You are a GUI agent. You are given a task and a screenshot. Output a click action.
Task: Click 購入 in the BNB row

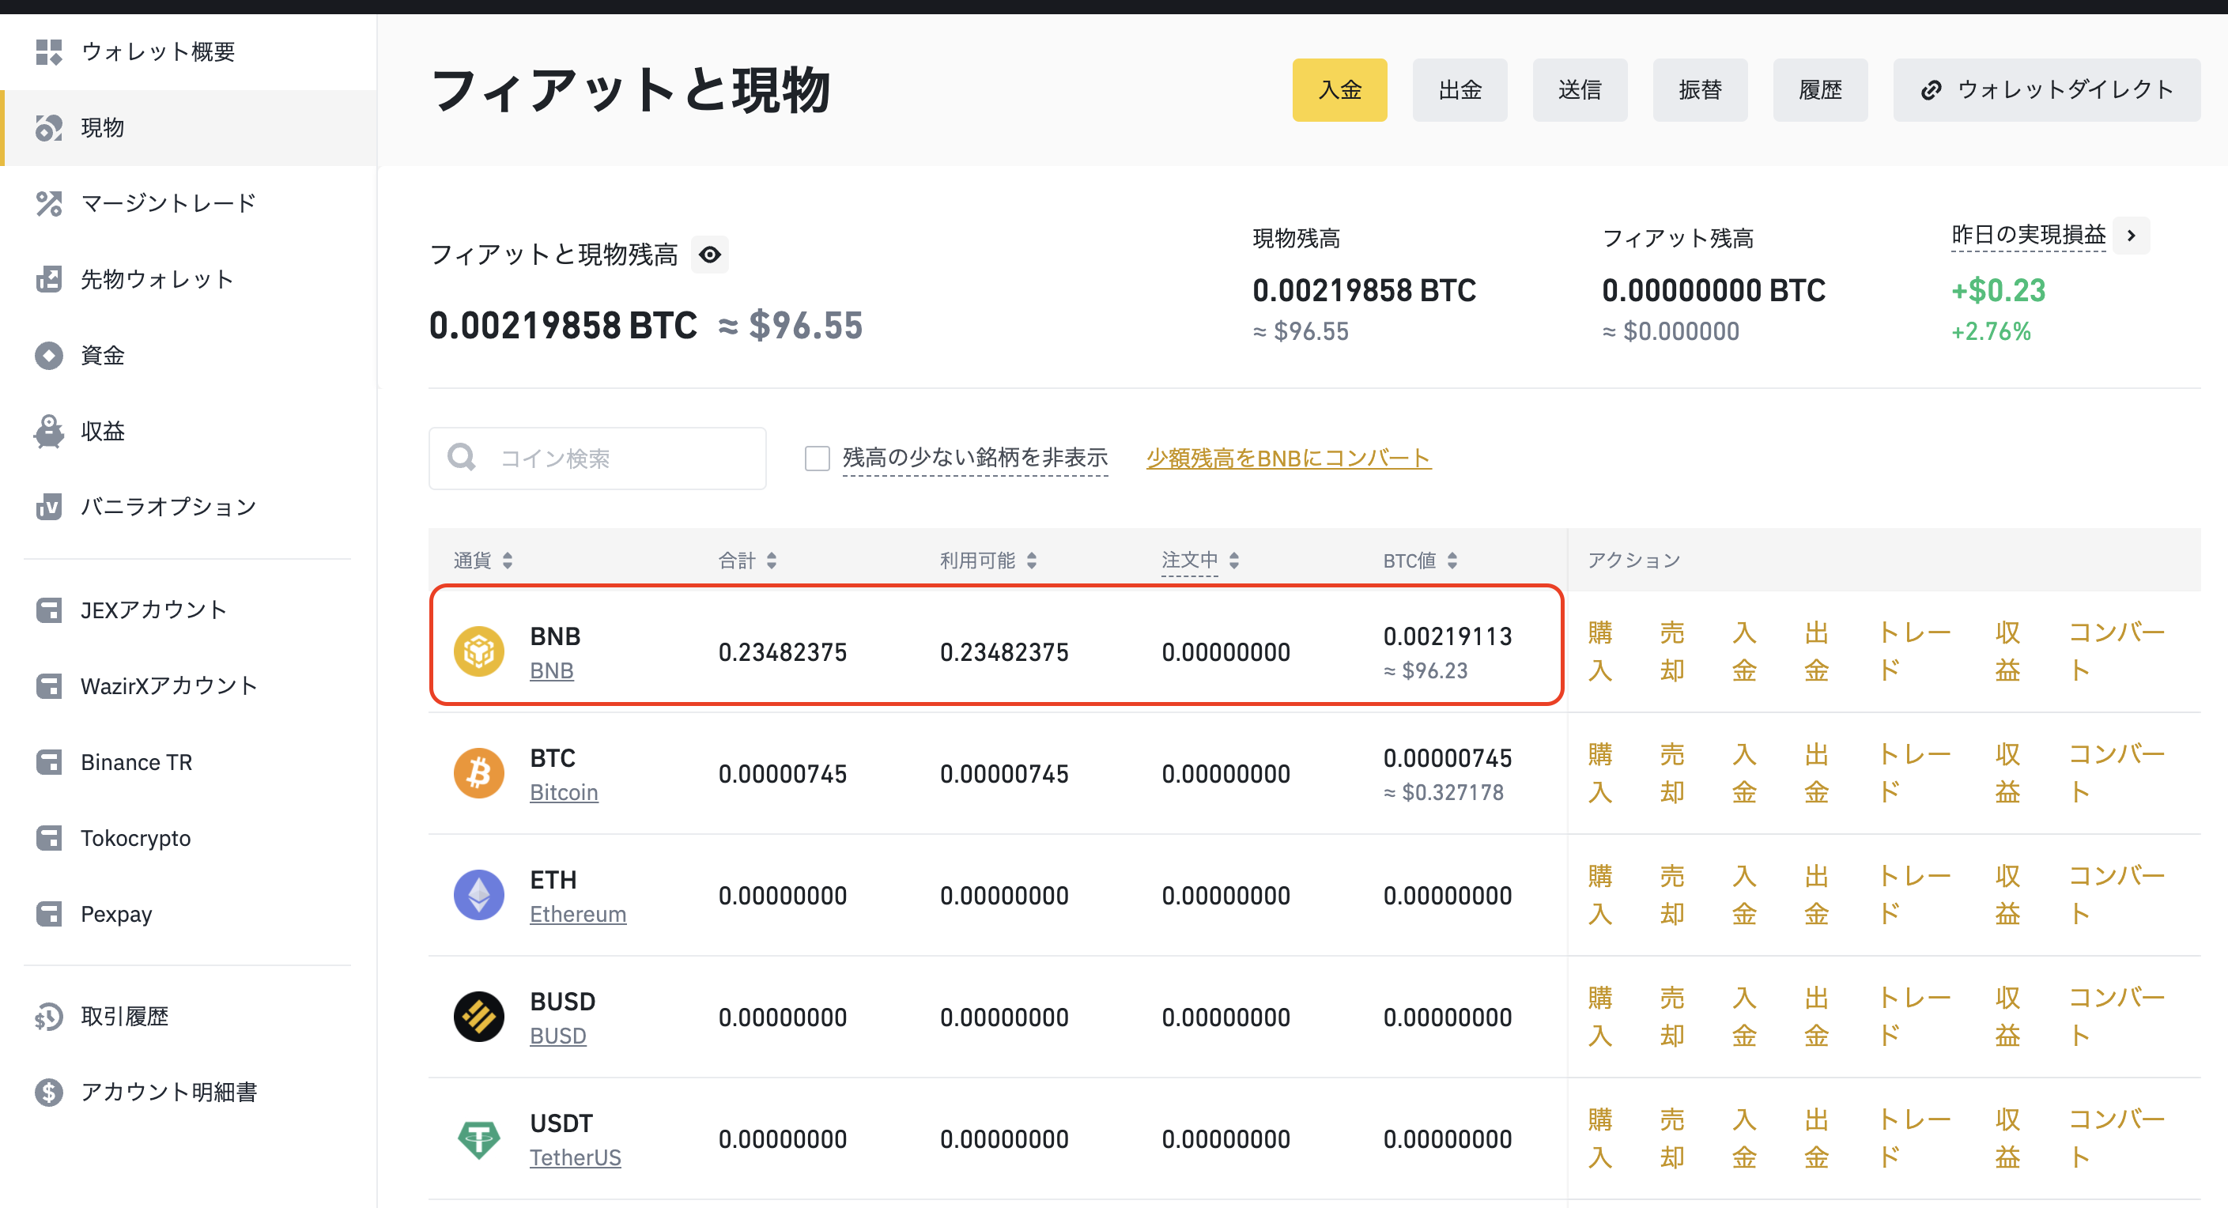1600,651
